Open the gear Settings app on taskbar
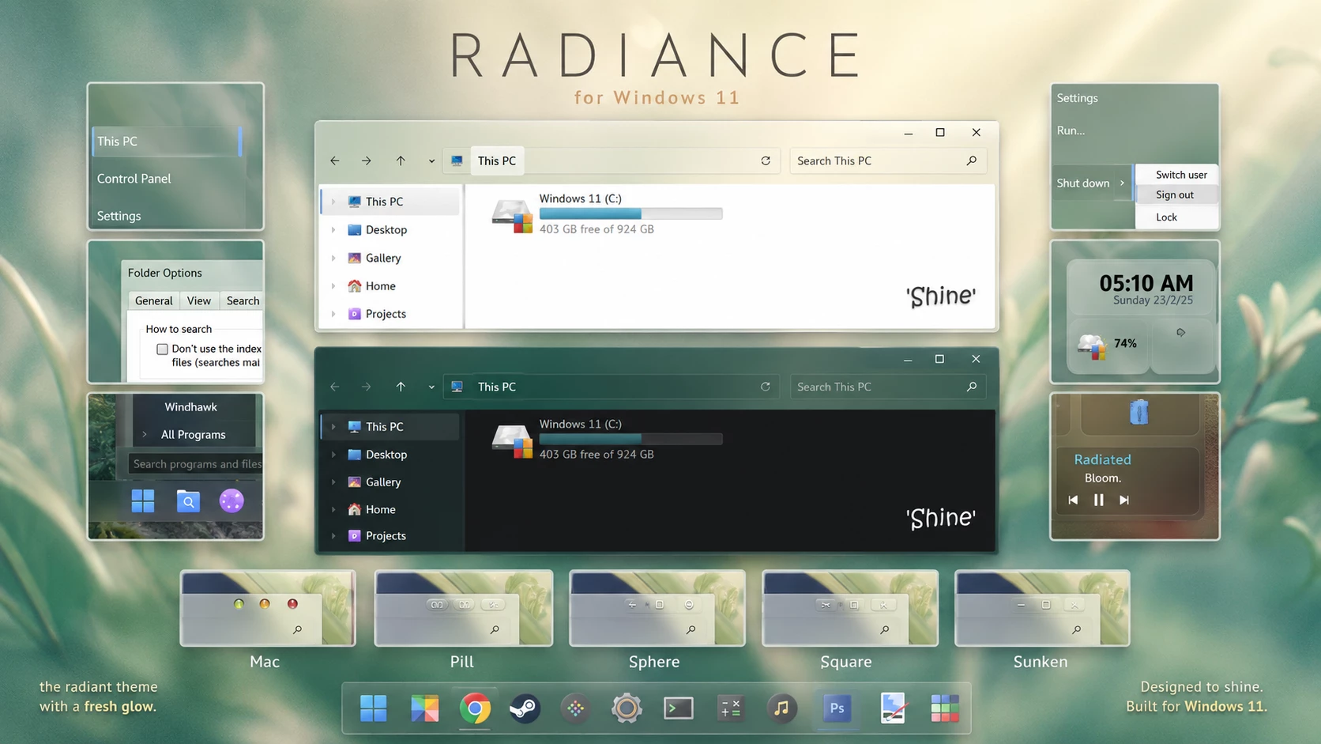The height and width of the screenshot is (744, 1321). click(627, 708)
